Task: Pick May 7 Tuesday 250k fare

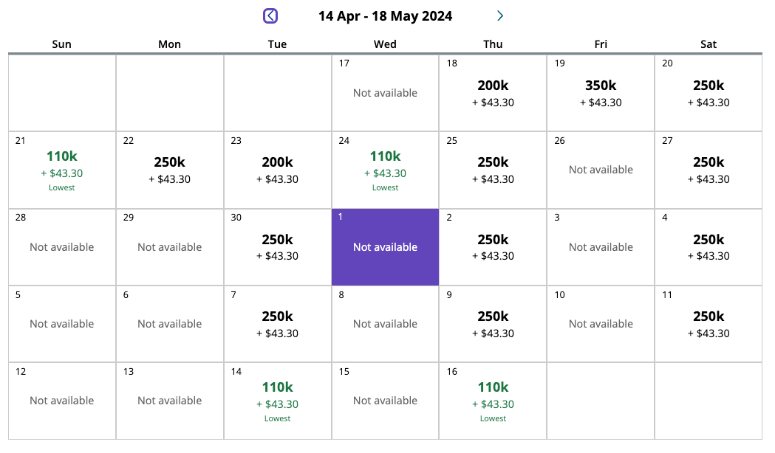Action: tap(277, 324)
